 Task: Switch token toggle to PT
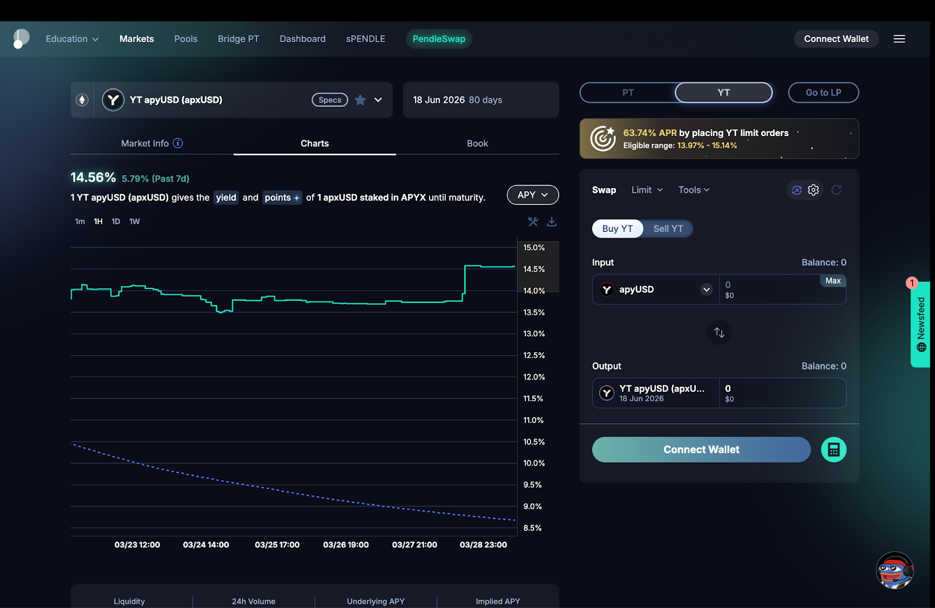pyautogui.click(x=628, y=92)
